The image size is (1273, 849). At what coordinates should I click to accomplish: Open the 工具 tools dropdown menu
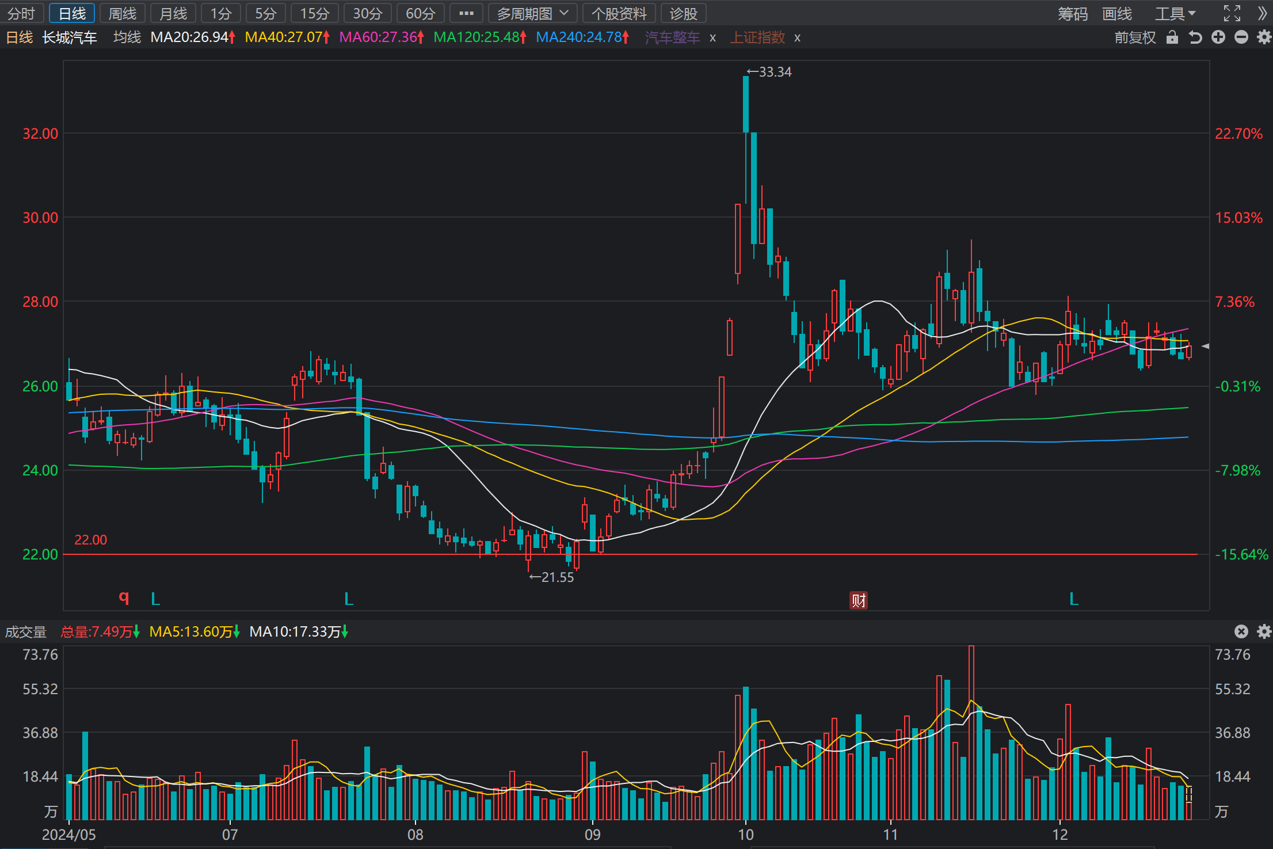click(x=1176, y=13)
